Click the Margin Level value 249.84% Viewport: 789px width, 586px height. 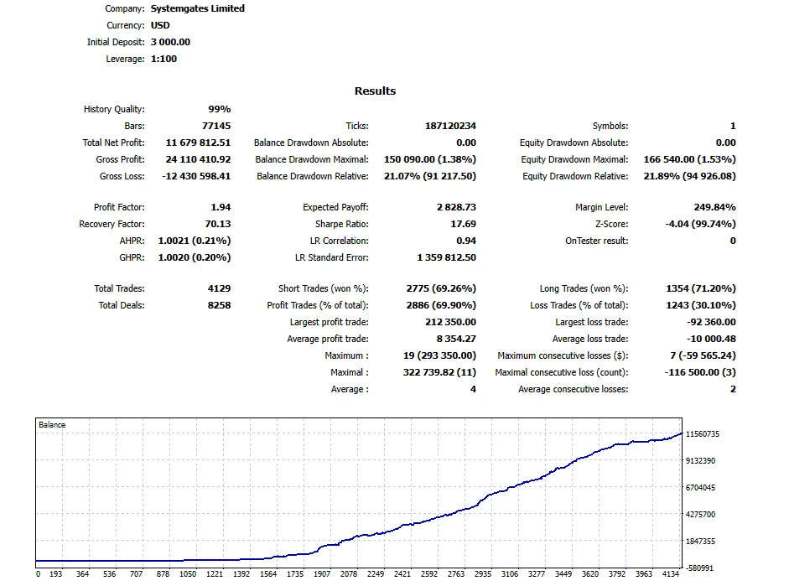pyautogui.click(x=715, y=207)
